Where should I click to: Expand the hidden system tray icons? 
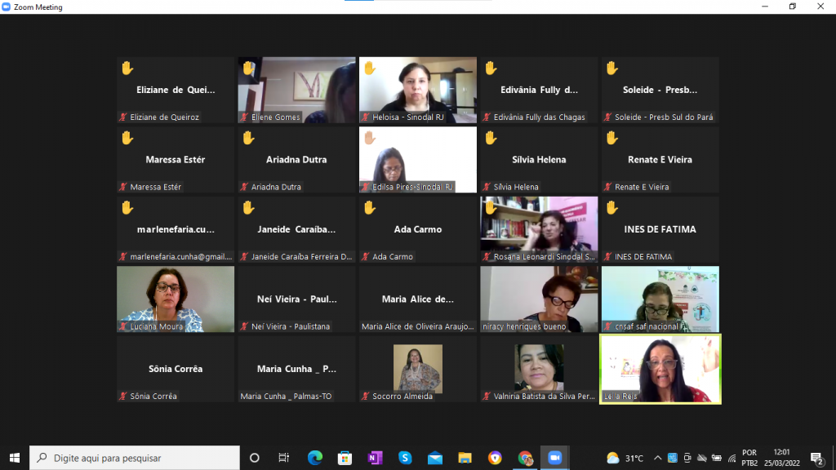(657, 458)
